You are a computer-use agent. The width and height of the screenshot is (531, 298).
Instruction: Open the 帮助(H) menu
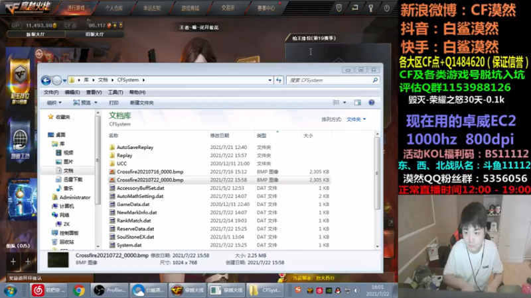137,92
